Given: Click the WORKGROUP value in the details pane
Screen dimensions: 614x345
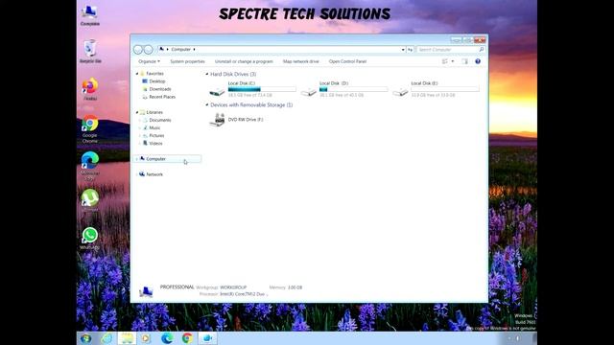Looking at the screenshot, I should coord(233,287).
